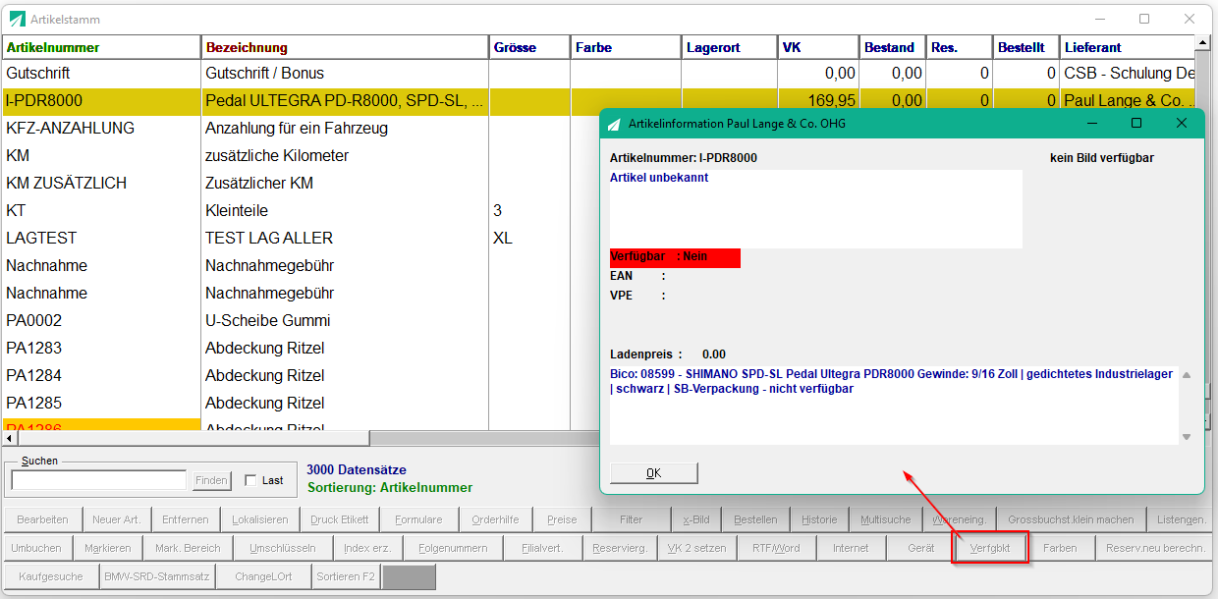Click the Folgenummern button
Viewport: 1218px width, 599px height.
click(x=453, y=548)
